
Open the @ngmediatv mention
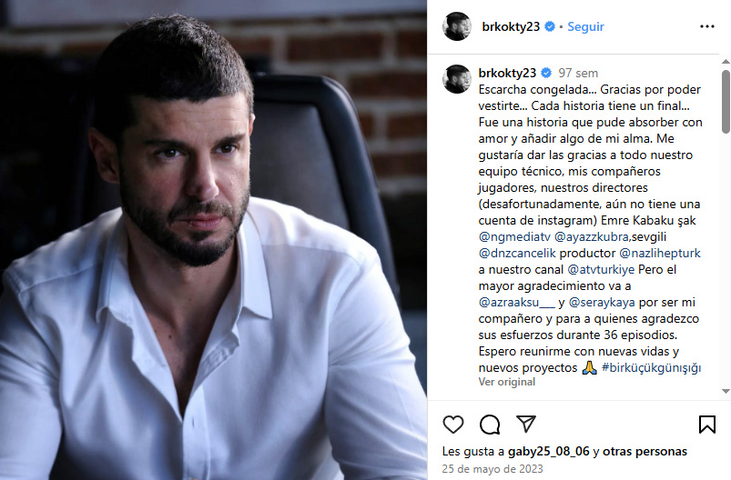click(x=514, y=237)
